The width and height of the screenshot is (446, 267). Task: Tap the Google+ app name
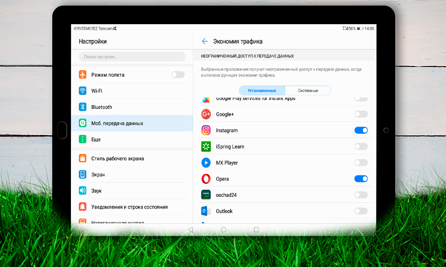click(225, 114)
